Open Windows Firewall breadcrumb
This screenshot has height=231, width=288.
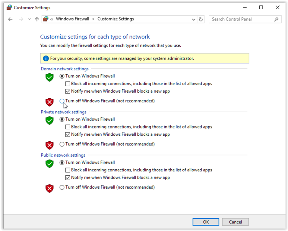tap(72, 19)
